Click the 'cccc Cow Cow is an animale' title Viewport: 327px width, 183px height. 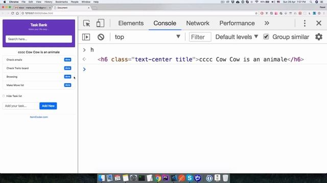[39, 52]
